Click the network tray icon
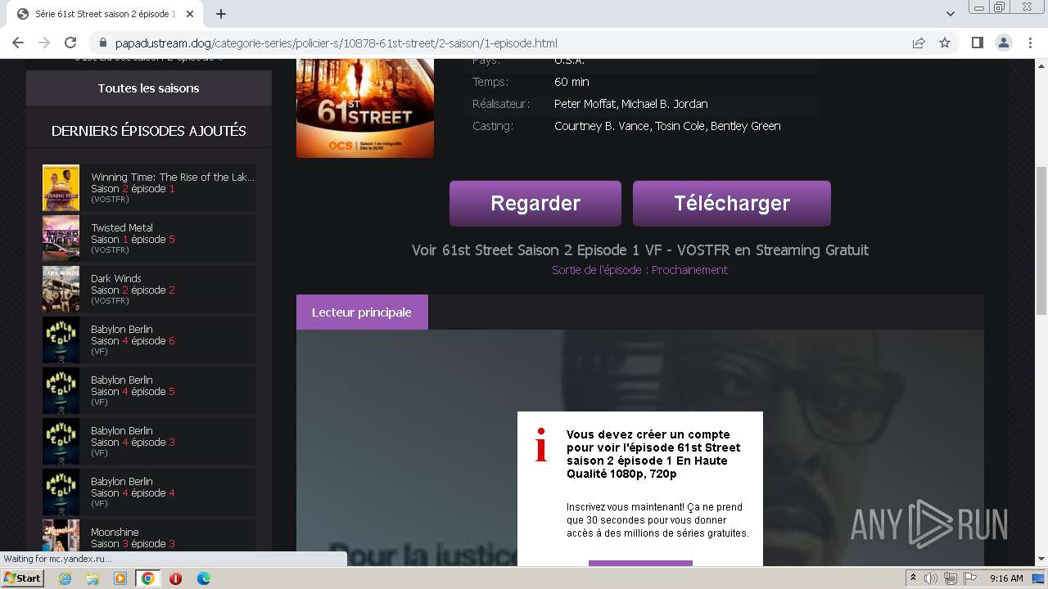The height and width of the screenshot is (589, 1048). coord(951,578)
